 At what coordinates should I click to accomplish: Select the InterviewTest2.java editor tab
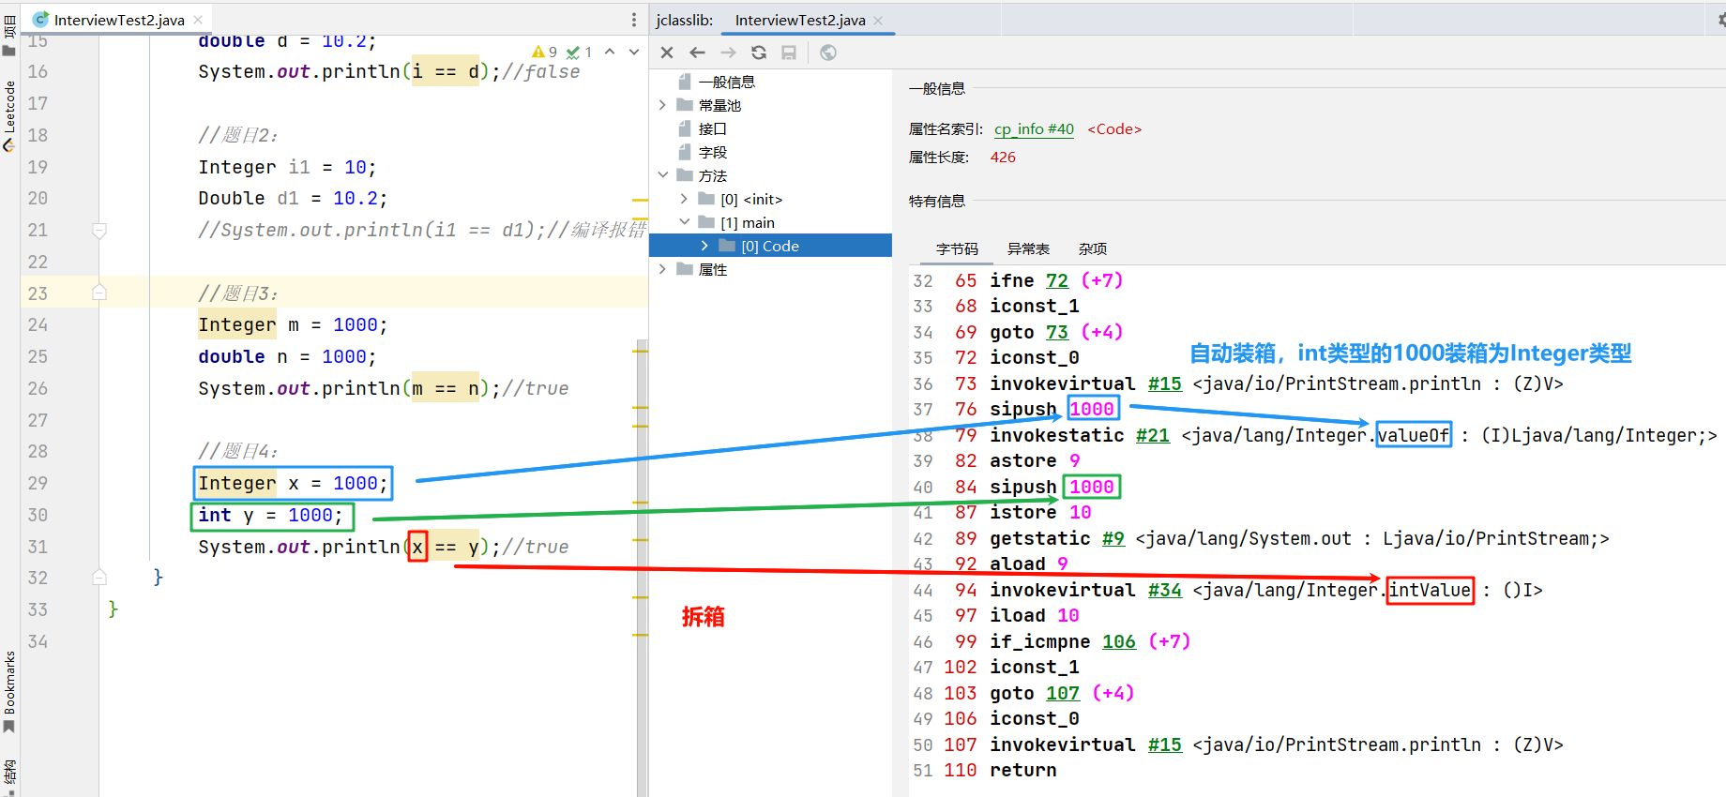pyautogui.click(x=119, y=20)
